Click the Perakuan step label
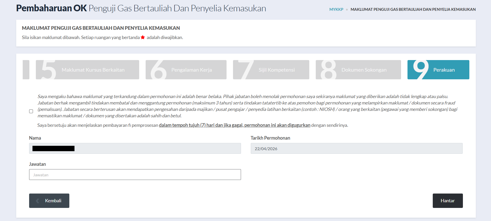This screenshot has width=491, height=221. tap(444, 70)
